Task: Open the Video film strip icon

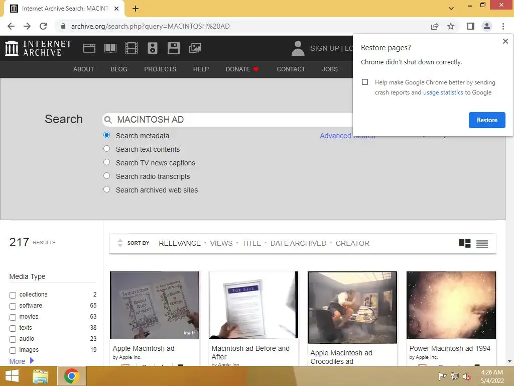Action: pos(132,48)
